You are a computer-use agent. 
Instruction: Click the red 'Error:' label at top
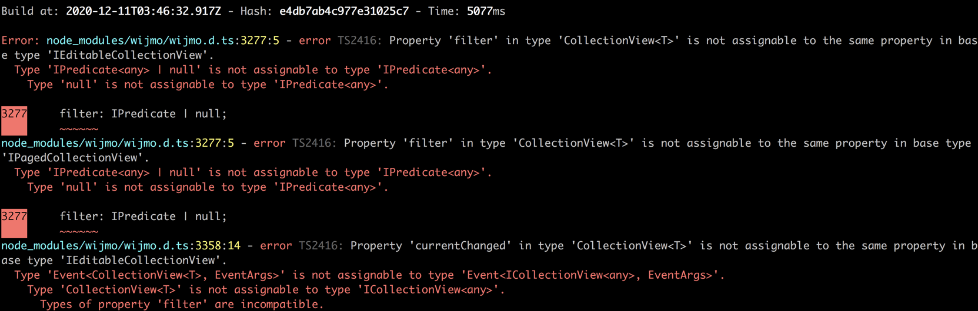click(21, 40)
